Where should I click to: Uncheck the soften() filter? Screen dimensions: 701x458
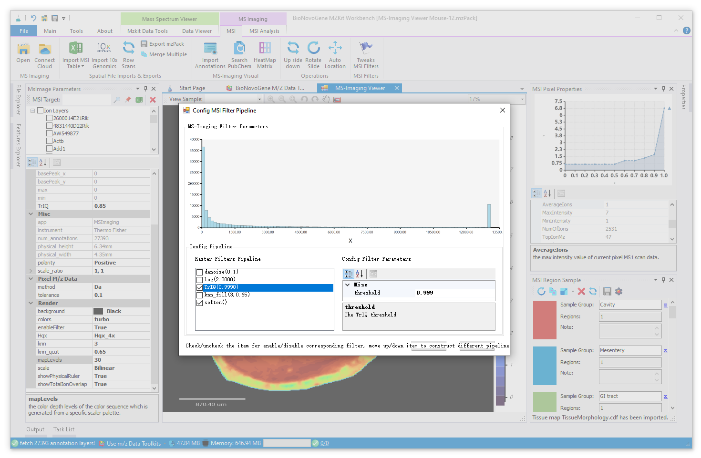pos(200,303)
